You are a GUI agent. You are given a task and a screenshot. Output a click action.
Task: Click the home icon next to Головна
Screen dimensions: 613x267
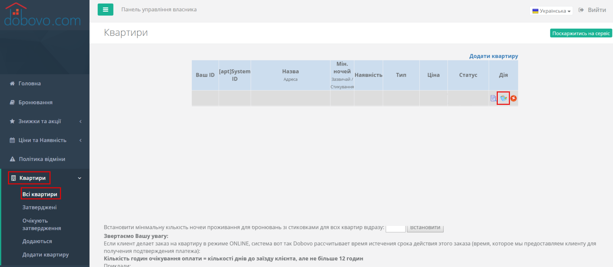tap(12, 83)
